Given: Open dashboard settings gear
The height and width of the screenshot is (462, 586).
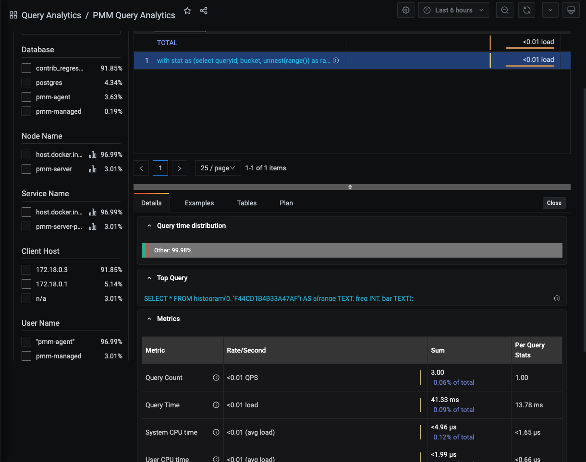Looking at the screenshot, I should coord(406,10).
